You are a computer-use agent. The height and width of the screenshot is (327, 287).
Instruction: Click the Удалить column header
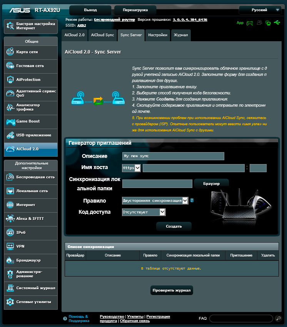[268, 255]
